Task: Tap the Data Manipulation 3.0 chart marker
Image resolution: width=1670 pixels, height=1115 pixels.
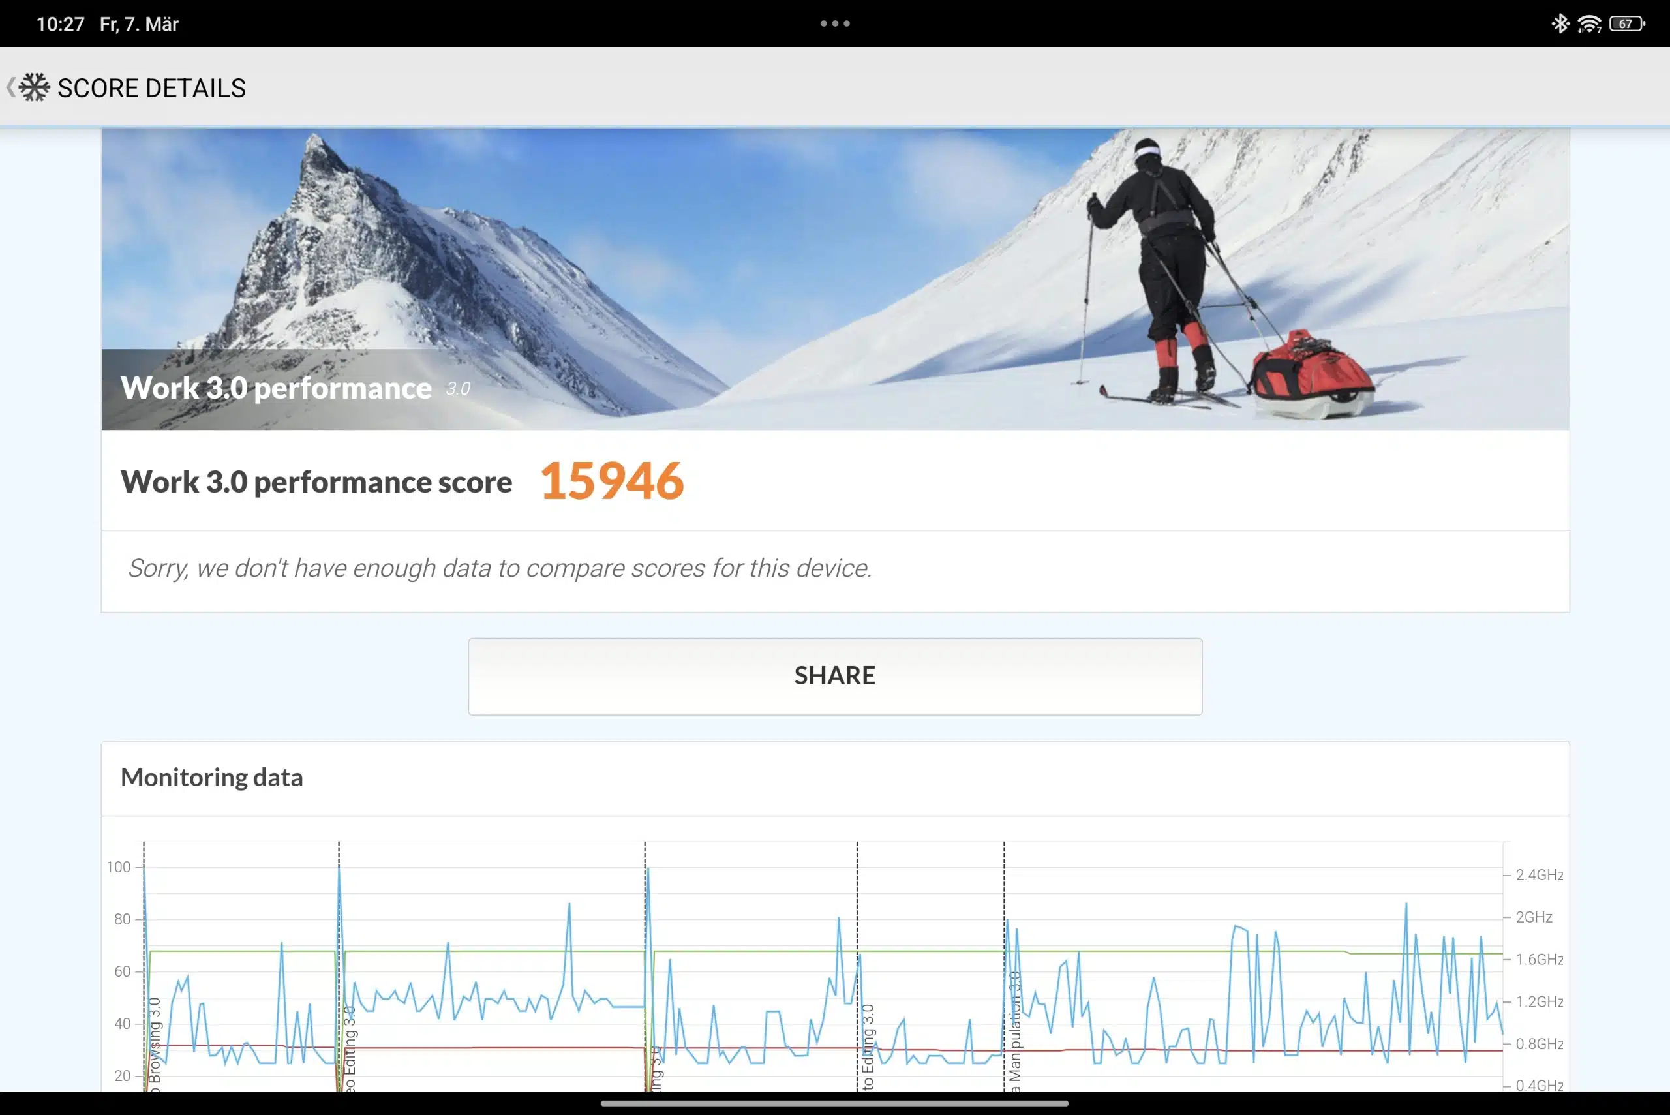Action: click(x=1014, y=1031)
